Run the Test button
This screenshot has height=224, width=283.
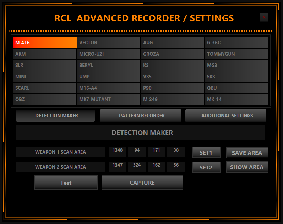66,183
